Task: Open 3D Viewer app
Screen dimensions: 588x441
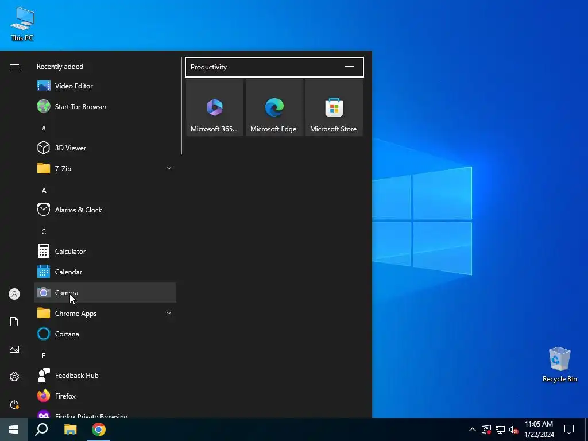Action: [x=105, y=148]
